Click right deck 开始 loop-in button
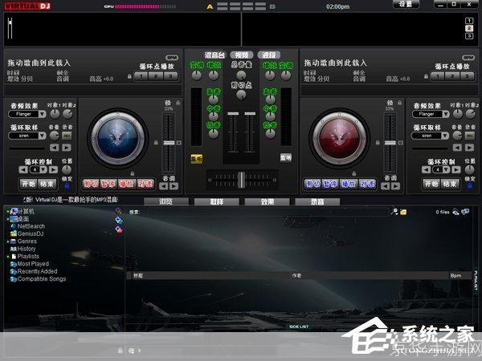 coord(431,184)
